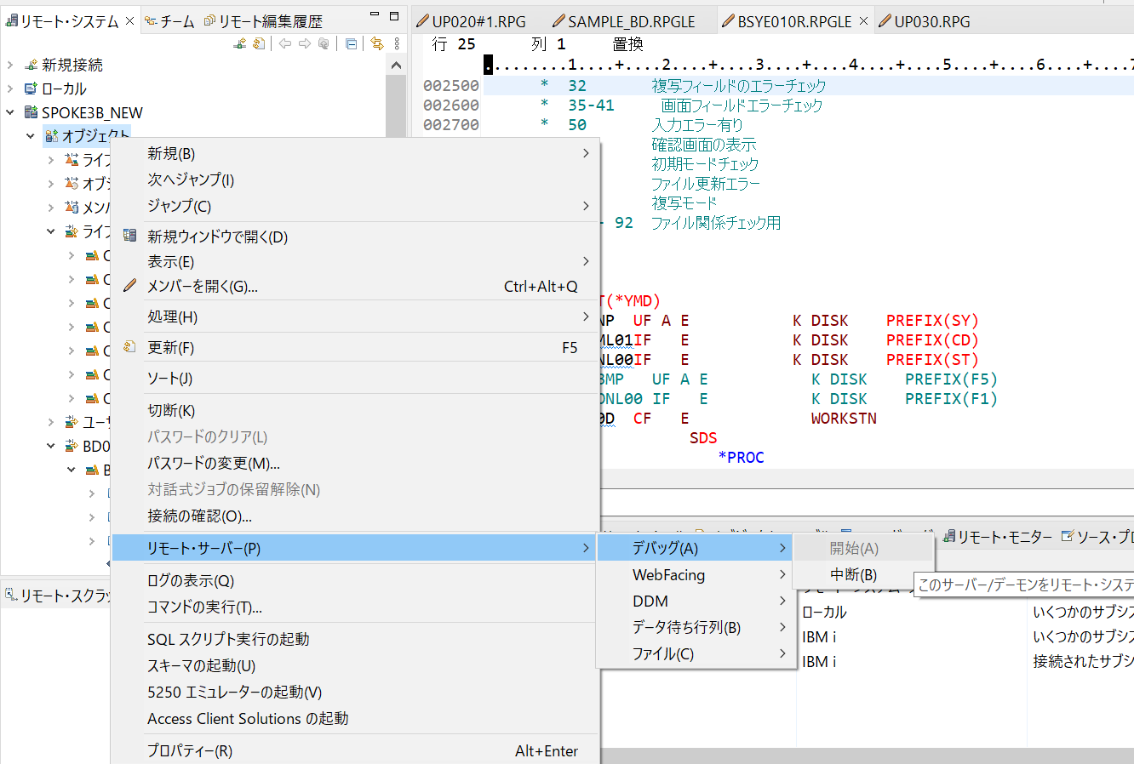The width and height of the screenshot is (1134, 764).
Task: Click the new connection toolbar icon
Action: tap(241, 43)
